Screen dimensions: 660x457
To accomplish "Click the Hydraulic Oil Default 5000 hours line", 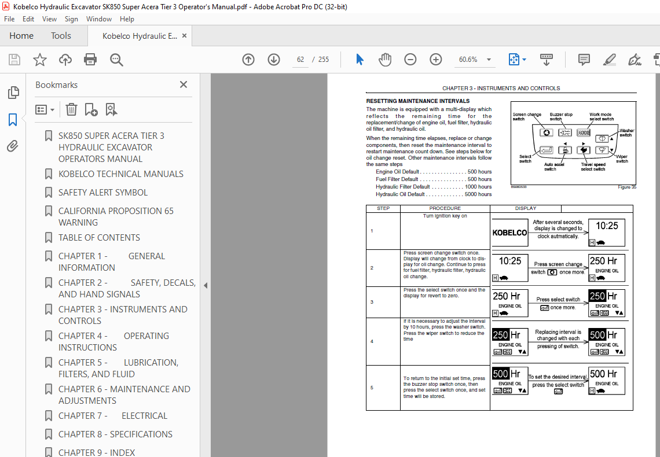I will (434, 194).
